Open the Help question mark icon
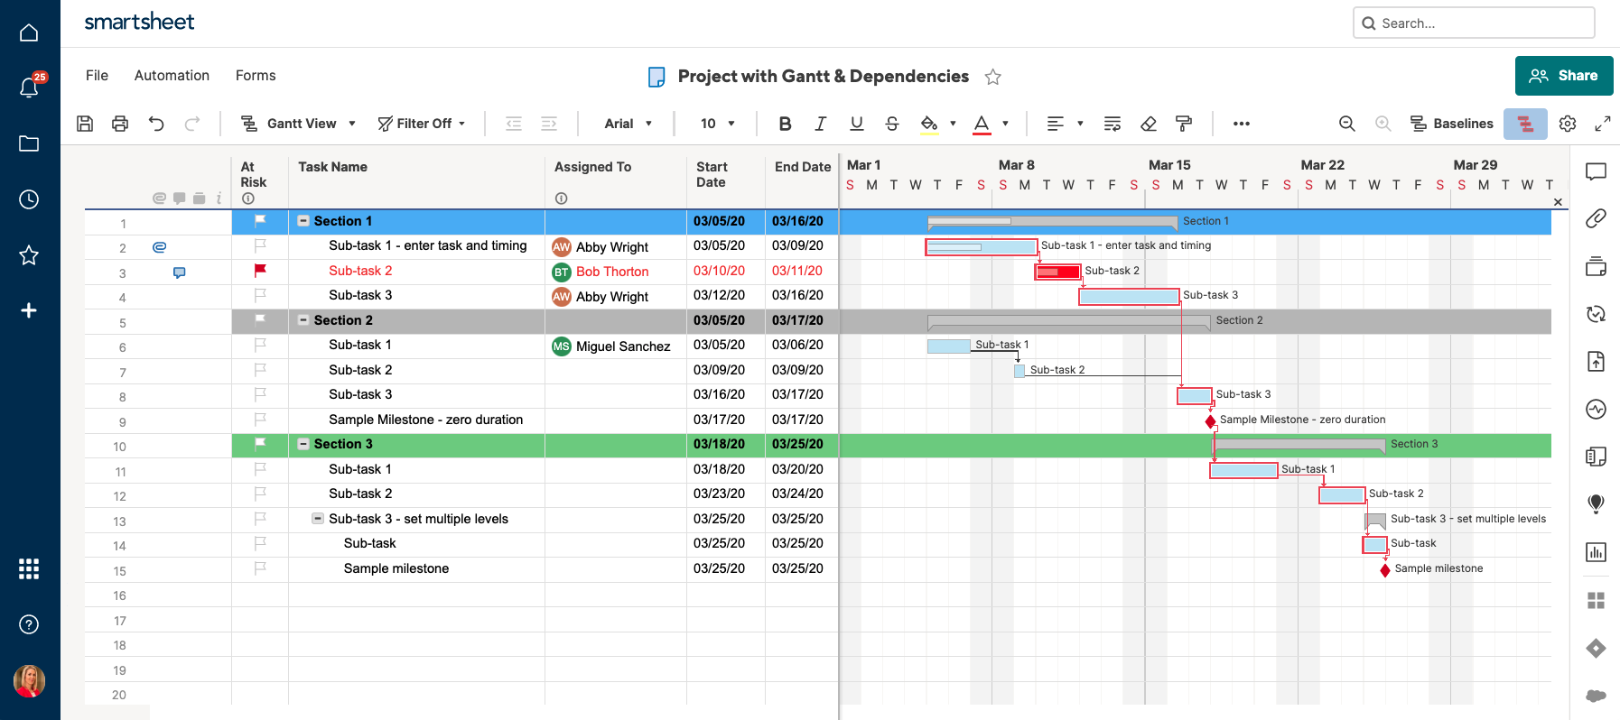Screen dimensions: 1620x720 [29, 624]
